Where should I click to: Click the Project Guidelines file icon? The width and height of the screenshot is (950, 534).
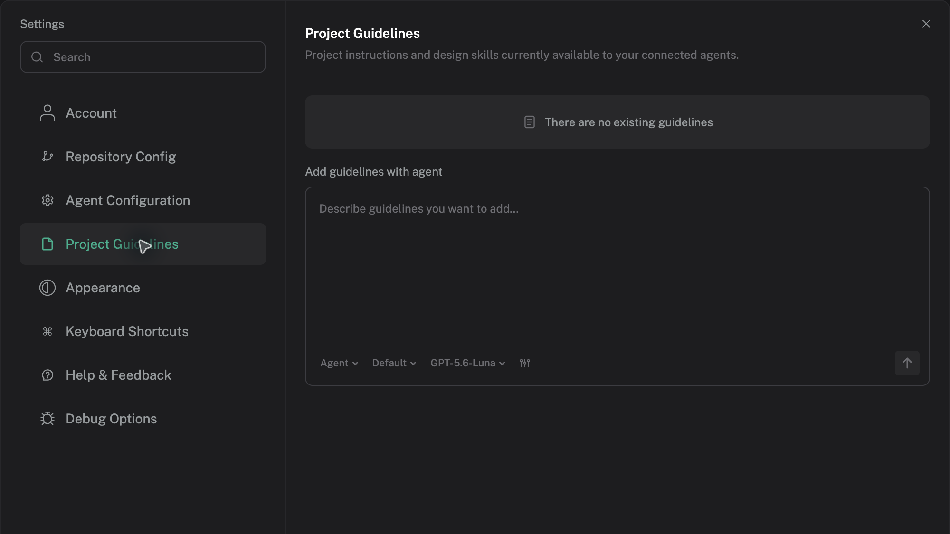point(47,244)
